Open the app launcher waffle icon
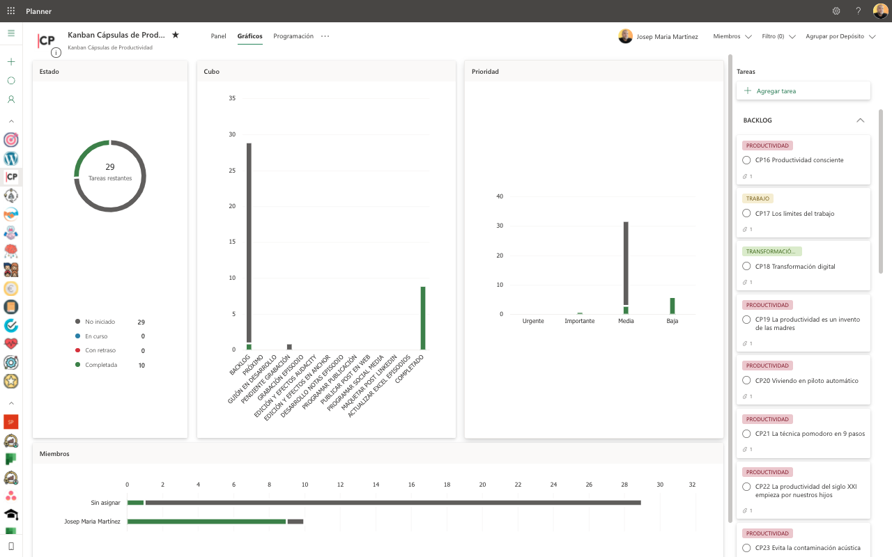 pyautogui.click(x=10, y=11)
